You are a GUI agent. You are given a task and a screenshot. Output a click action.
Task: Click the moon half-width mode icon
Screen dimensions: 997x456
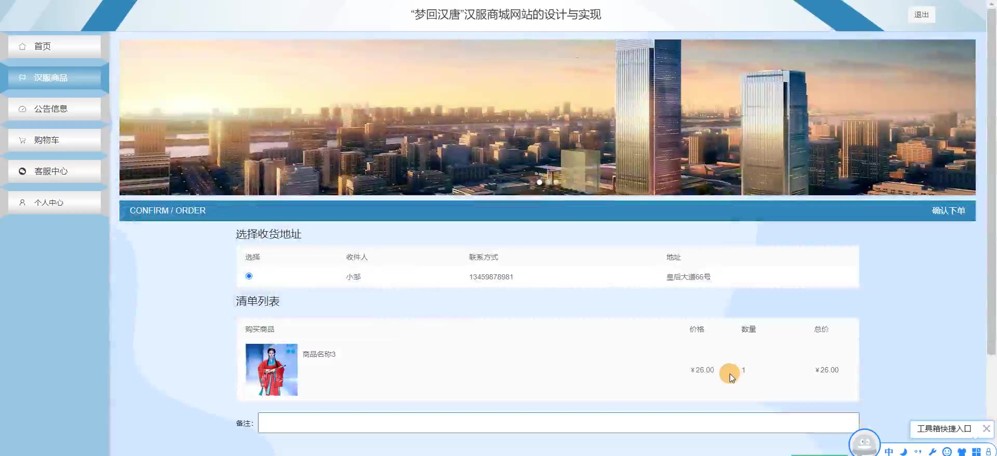904,451
